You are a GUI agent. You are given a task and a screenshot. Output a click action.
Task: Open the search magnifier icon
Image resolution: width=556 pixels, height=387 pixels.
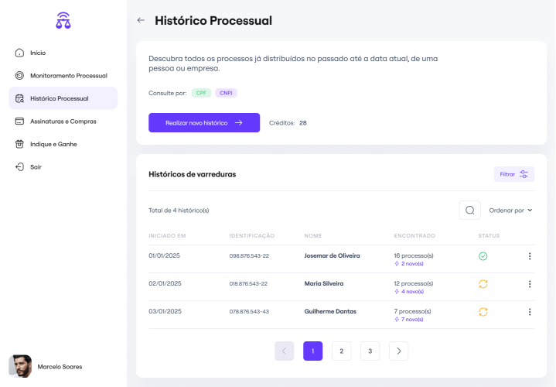pyautogui.click(x=469, y=210)
